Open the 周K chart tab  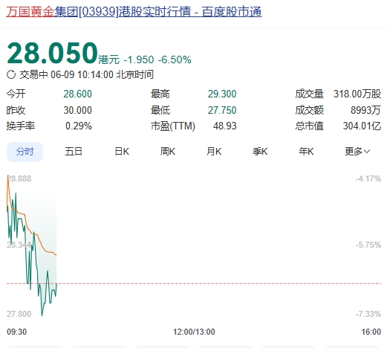click(168, 152)
